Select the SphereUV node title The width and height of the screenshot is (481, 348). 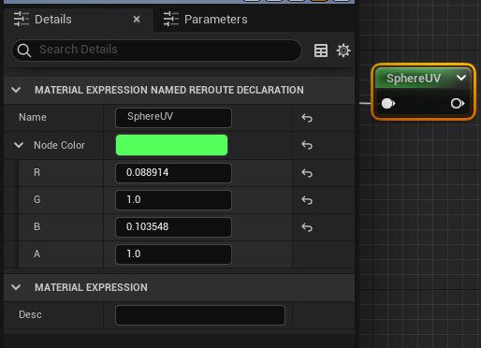[414, 78]
